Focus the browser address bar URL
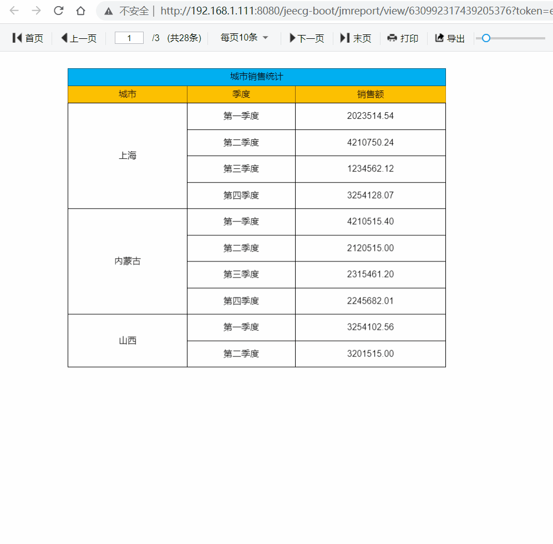Viewport: 553px width, 544px height. tap(356, 11)
